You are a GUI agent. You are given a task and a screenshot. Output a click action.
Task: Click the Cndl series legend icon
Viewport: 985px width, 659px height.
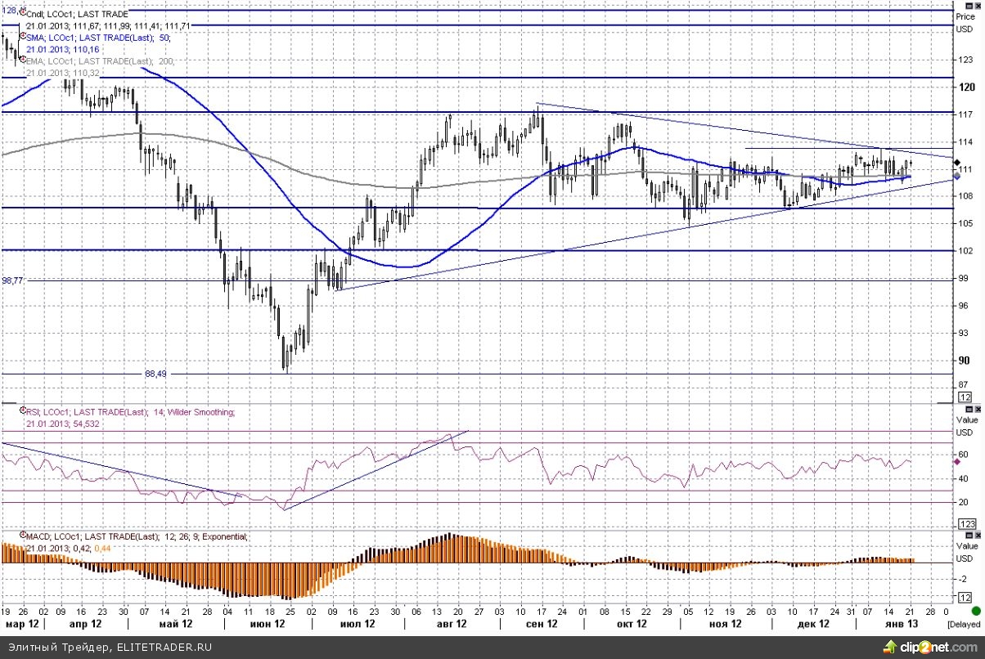(x=21, y=14)
